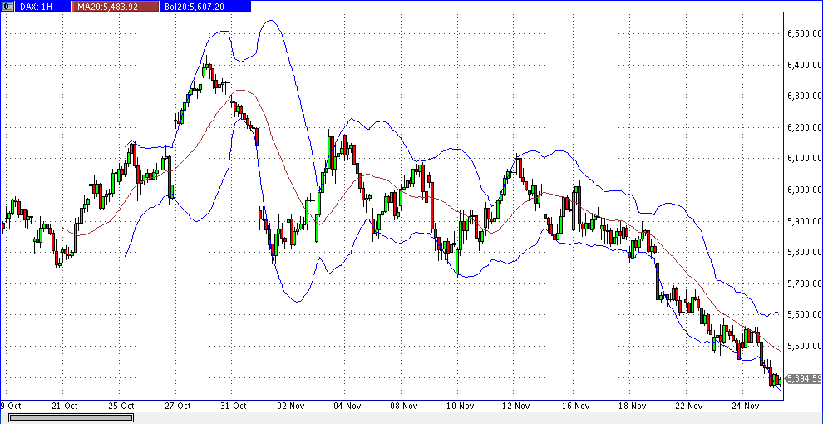This screenshot has width=823, height=424.
Task: Click the 5,600.00 price axis label
Action: point(804,314)
